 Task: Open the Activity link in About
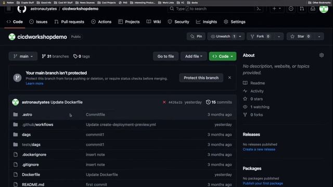253,91
